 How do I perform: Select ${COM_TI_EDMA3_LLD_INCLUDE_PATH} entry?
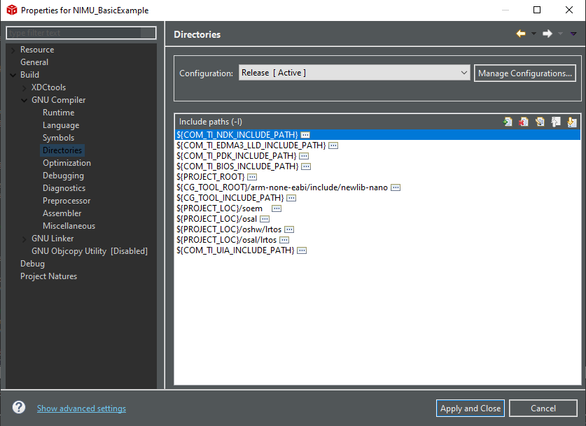251,145
